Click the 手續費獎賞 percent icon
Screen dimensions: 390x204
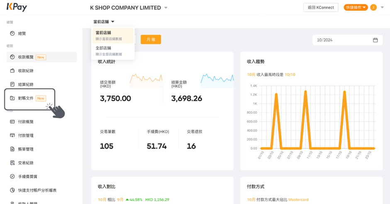[12, 176]
